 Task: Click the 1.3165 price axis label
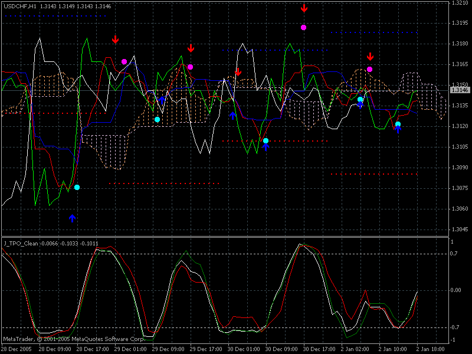(460, 64)
